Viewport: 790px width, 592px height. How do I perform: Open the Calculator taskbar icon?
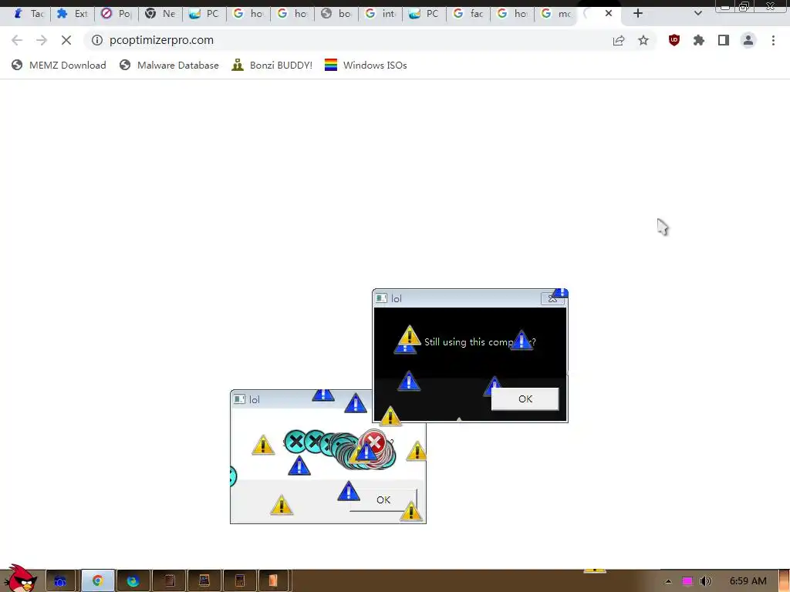tap(240, 581)
